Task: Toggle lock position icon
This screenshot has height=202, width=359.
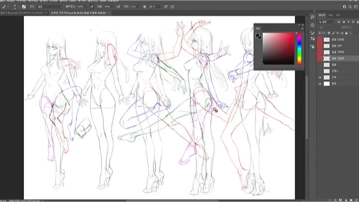Action: click(x=338, y=33)
